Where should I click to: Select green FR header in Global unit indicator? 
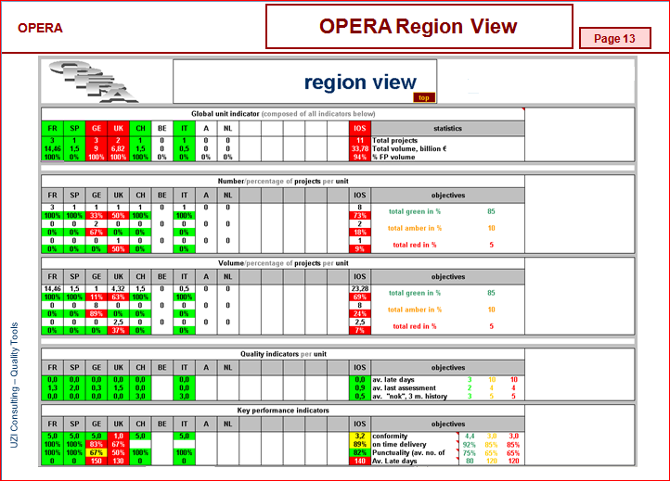click(52, 128)
